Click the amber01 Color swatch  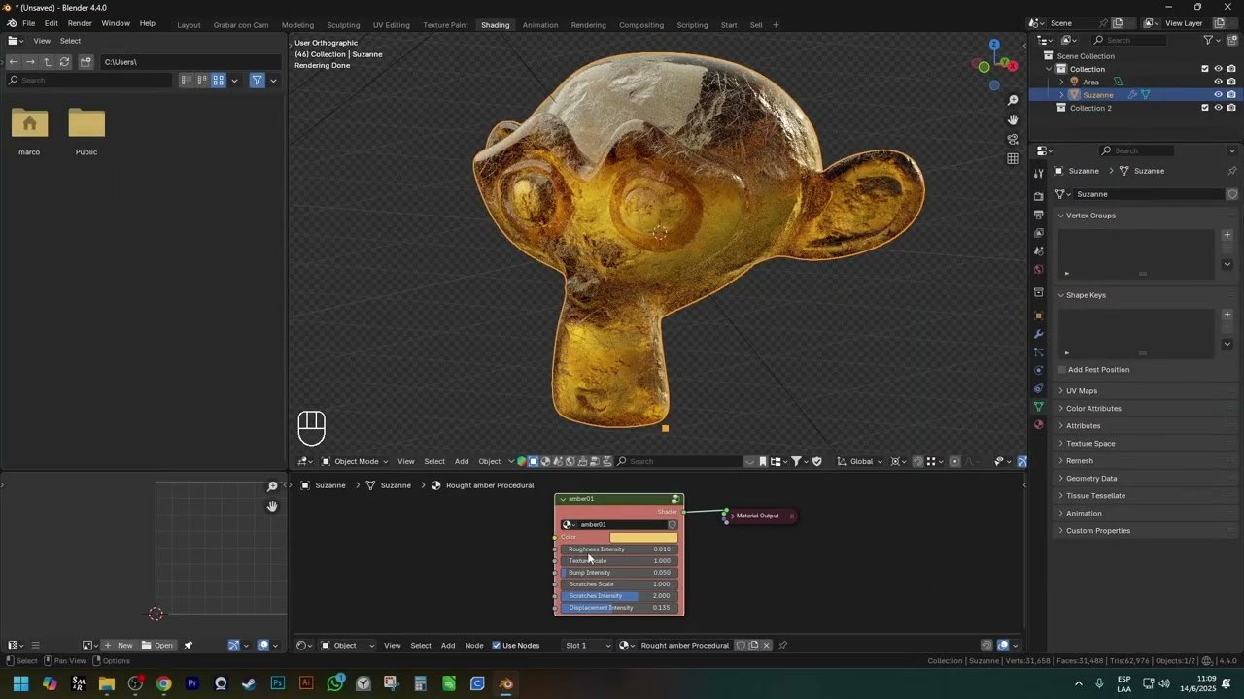coord(643,537)
